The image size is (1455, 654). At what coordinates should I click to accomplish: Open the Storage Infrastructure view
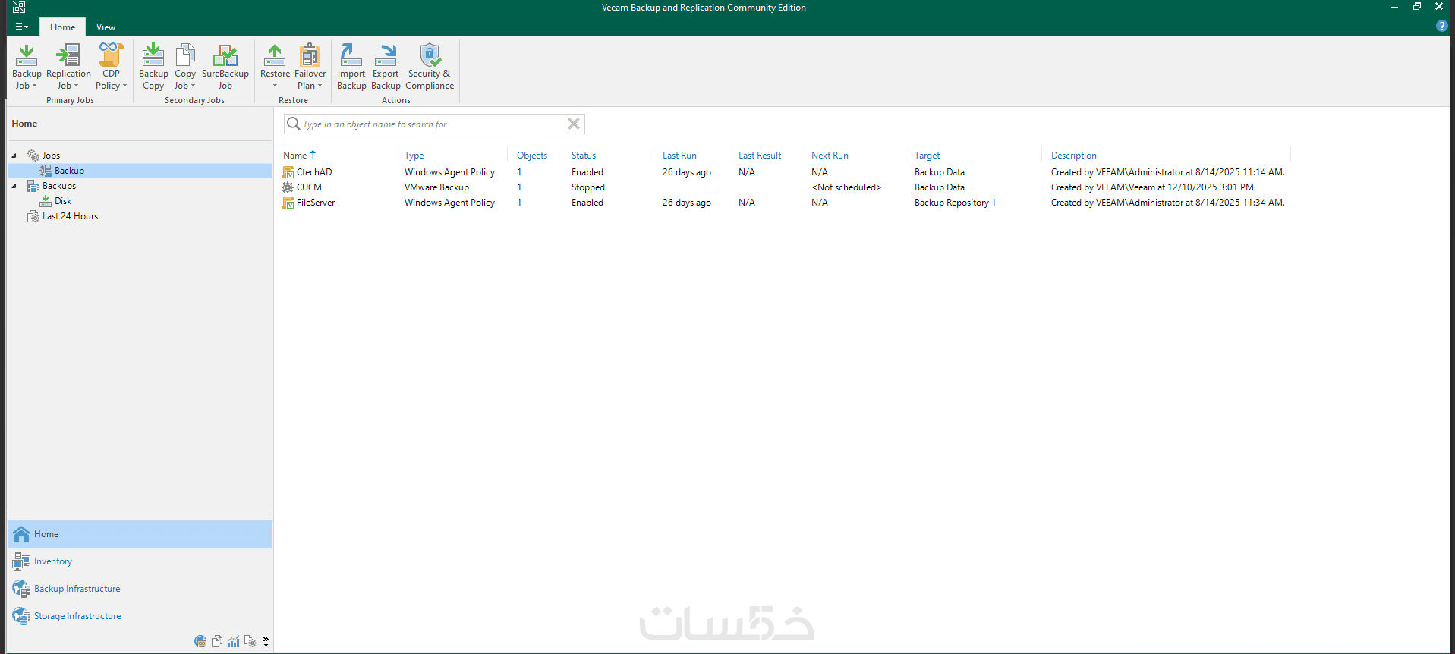140,616
